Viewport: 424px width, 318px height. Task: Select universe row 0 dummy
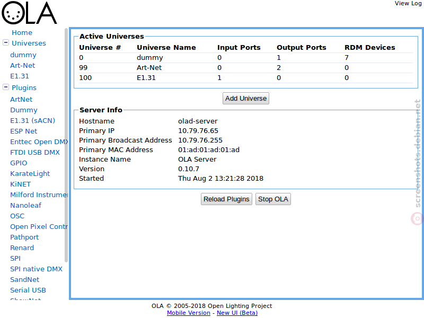coord(246,58)
